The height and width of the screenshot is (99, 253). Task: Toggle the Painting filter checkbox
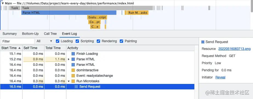pos(121,41)
